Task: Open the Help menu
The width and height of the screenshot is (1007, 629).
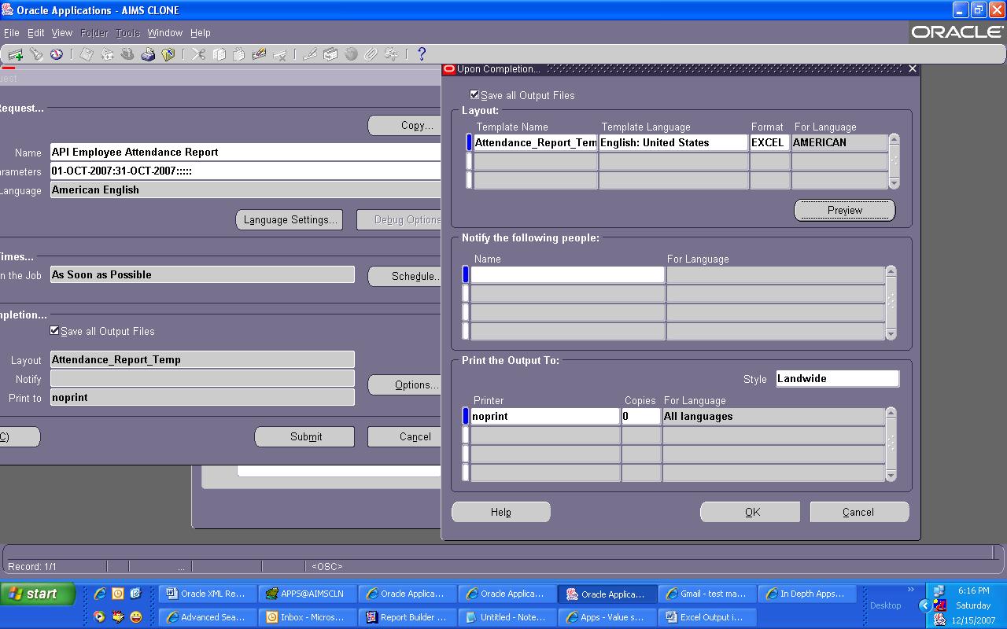Action: pos(201,33)
